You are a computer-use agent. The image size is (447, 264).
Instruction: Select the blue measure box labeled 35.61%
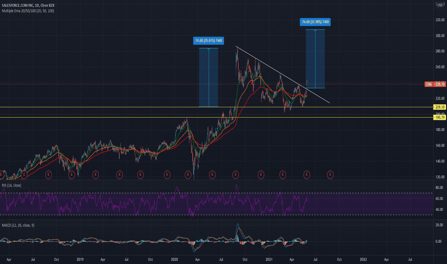(209, 77)
